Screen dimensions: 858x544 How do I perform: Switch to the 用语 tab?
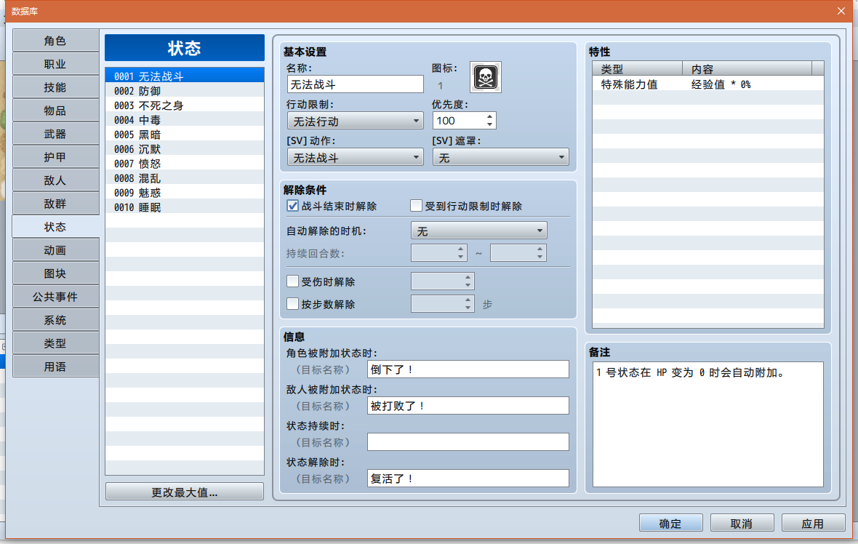pyautogui.click(x=55, y=366)
